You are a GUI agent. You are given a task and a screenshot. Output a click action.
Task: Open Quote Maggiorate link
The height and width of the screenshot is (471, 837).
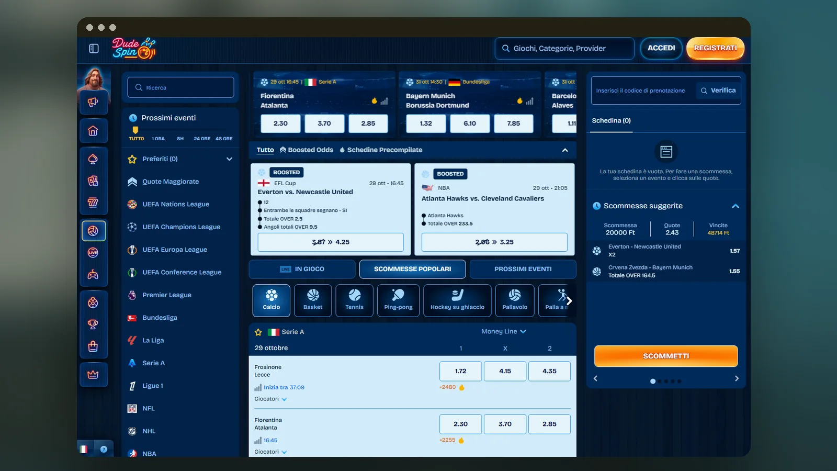click(x=171, y=182)
